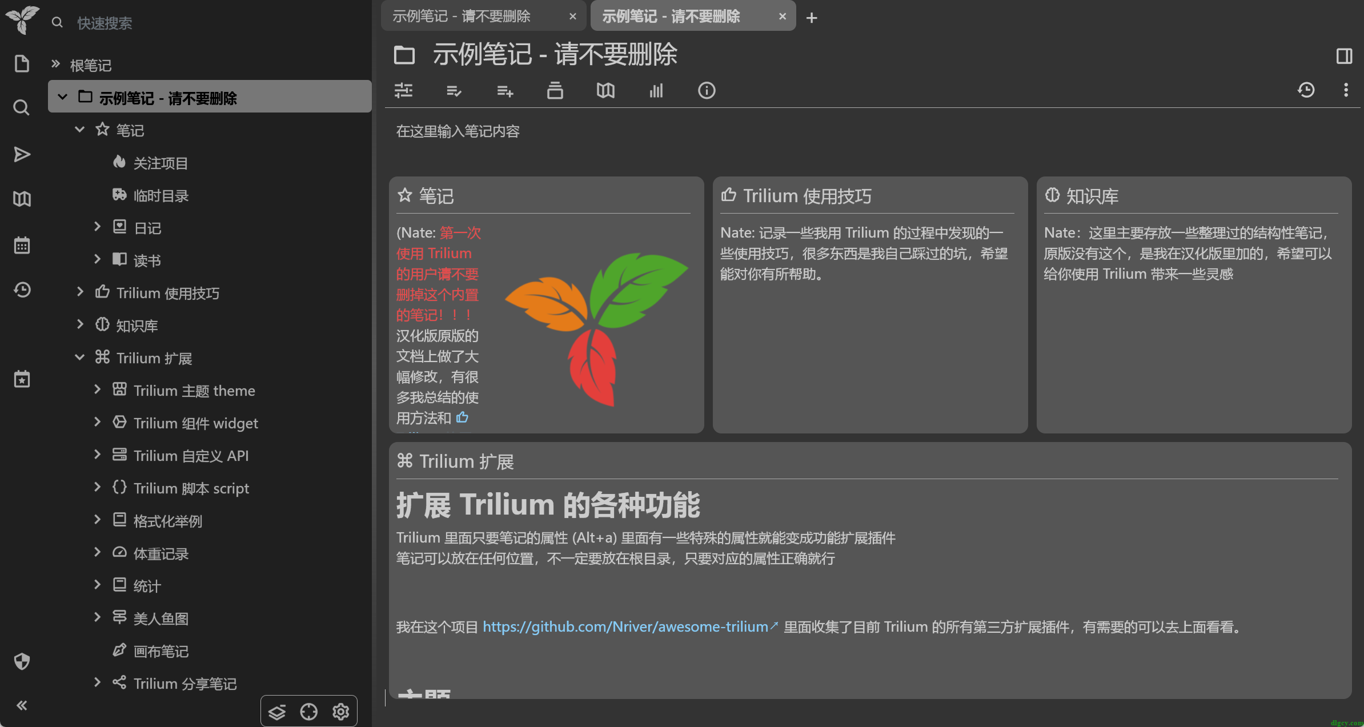Viewport: 1364px width, 727px height.
Task: Expand the 知识库 tree node
Action: pyautogui.click(x=80, y=324)
